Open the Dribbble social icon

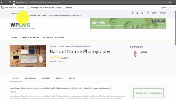142,13
